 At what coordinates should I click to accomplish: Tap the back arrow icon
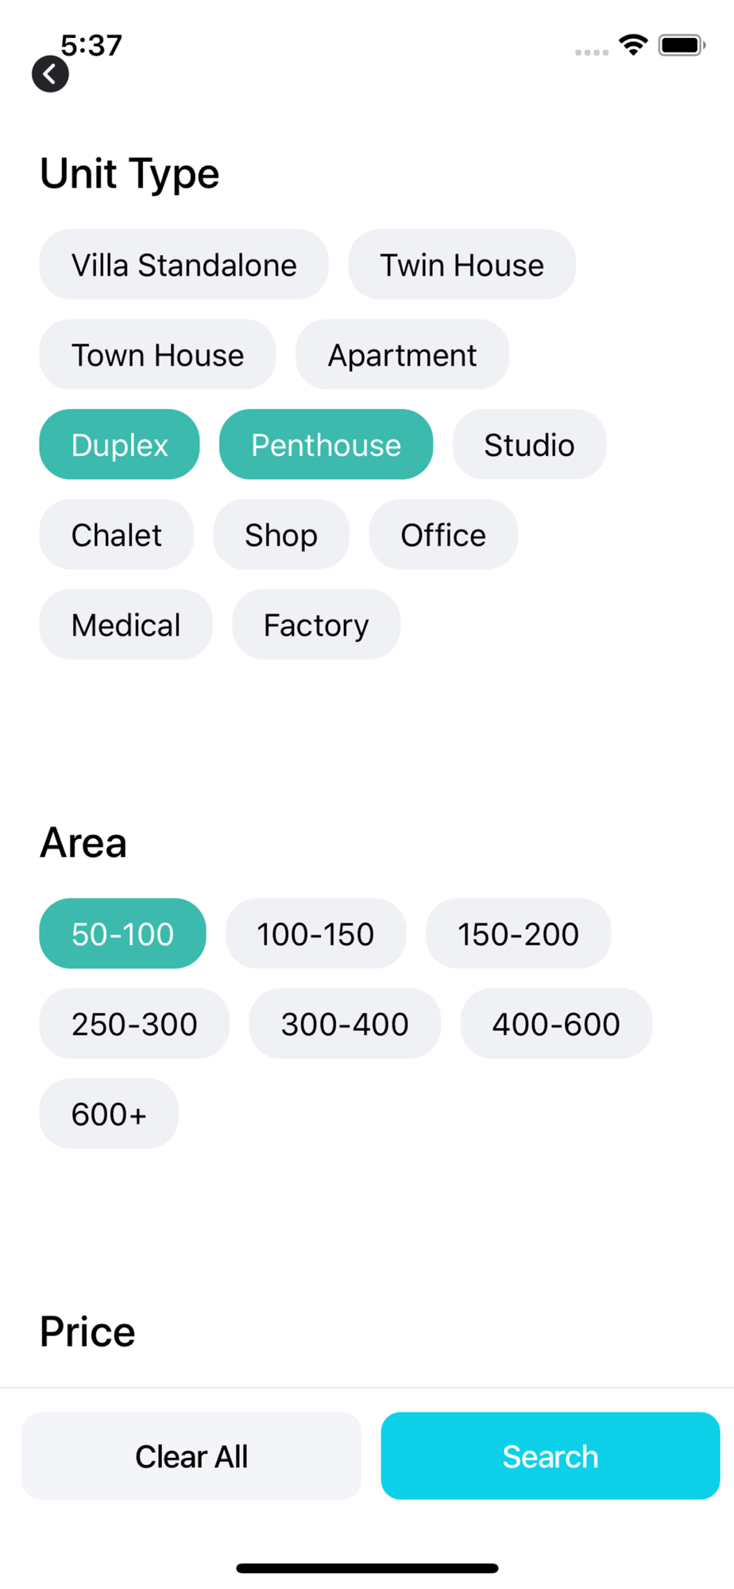click(x=50, y=75)
